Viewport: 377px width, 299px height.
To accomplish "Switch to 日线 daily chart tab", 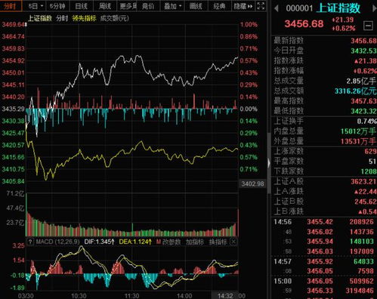I will (x=81, y=6).
